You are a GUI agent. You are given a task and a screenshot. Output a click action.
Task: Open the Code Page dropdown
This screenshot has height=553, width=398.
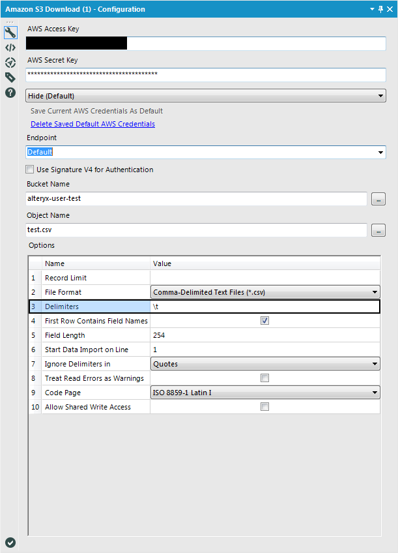tap(265, 393)
